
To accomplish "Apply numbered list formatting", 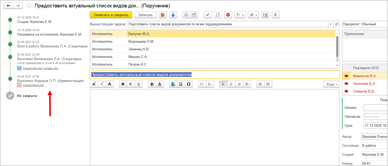I will click(x=210, y=84).
